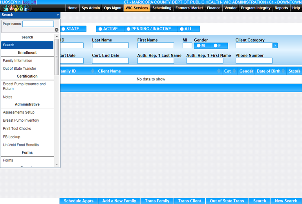Sort results by Cat column arrows
Image resolution: width=302 pixels, height=204 pixels.
(x=234, y=71)
